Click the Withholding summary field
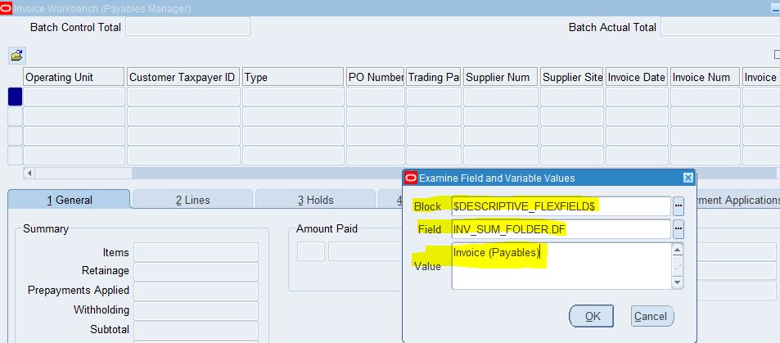This screenshot has width=780, height=343. coord(196,310)
